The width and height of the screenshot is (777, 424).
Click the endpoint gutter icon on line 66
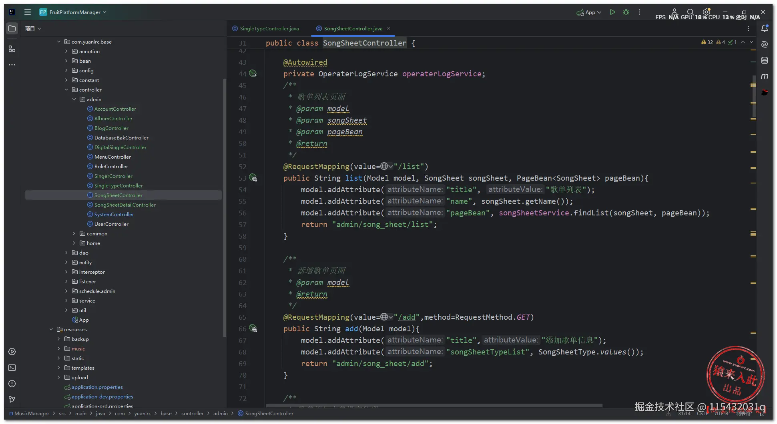[253, 328]
